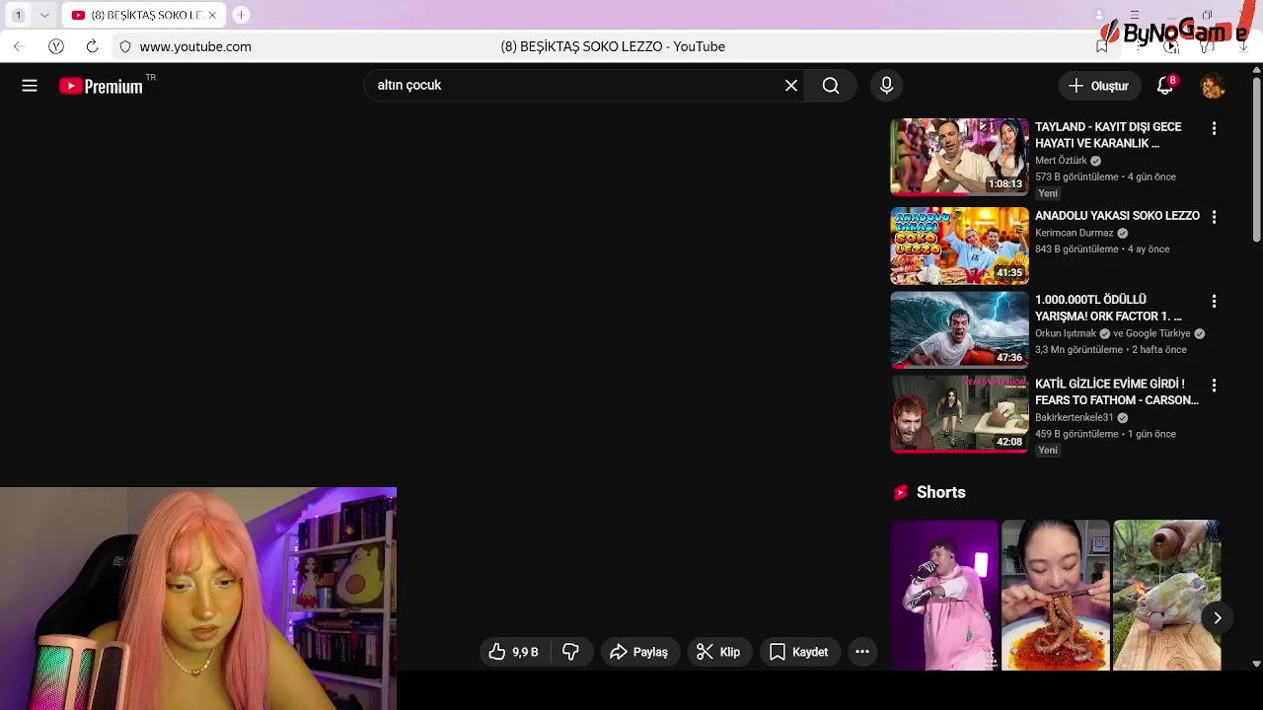Show next Shorts with arrow
Image resolution: width=1263 pixels, height=710 pixels.
pyautogui.click(x=1218, y=618)
